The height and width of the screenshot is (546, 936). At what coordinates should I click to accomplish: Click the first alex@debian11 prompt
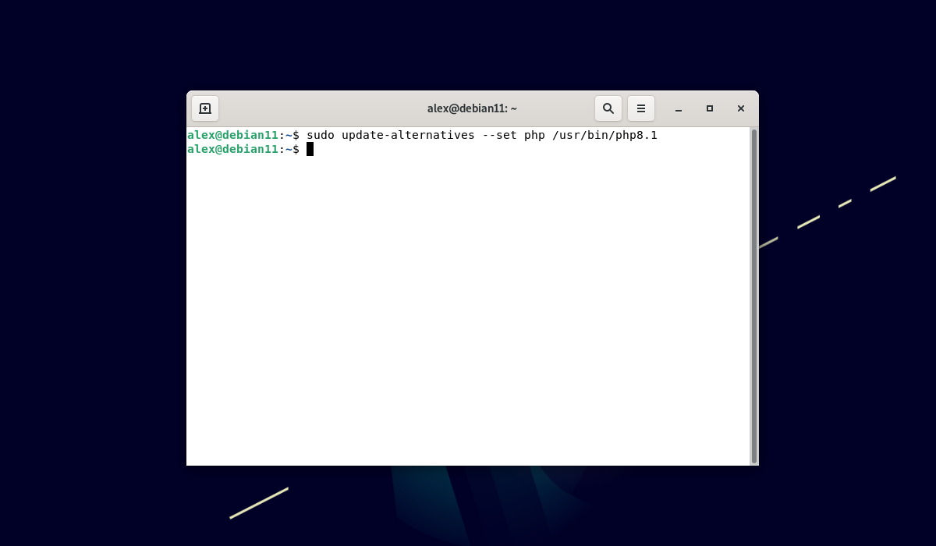point(232,135)
